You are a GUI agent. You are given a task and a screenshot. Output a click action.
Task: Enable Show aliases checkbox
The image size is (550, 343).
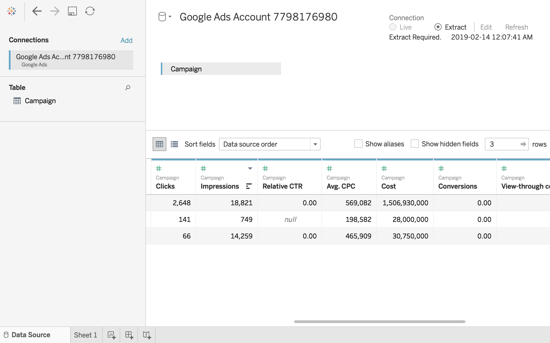[358, 144]
